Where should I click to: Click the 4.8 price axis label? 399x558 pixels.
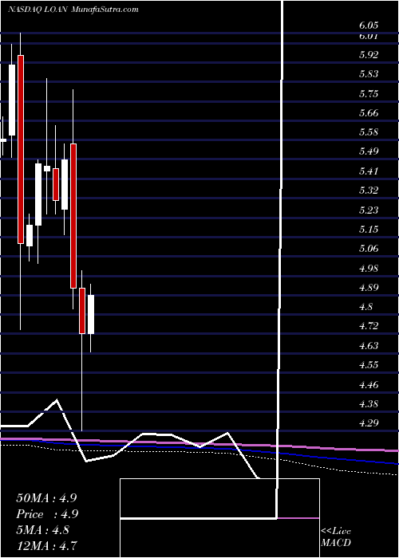click(366, 306)
